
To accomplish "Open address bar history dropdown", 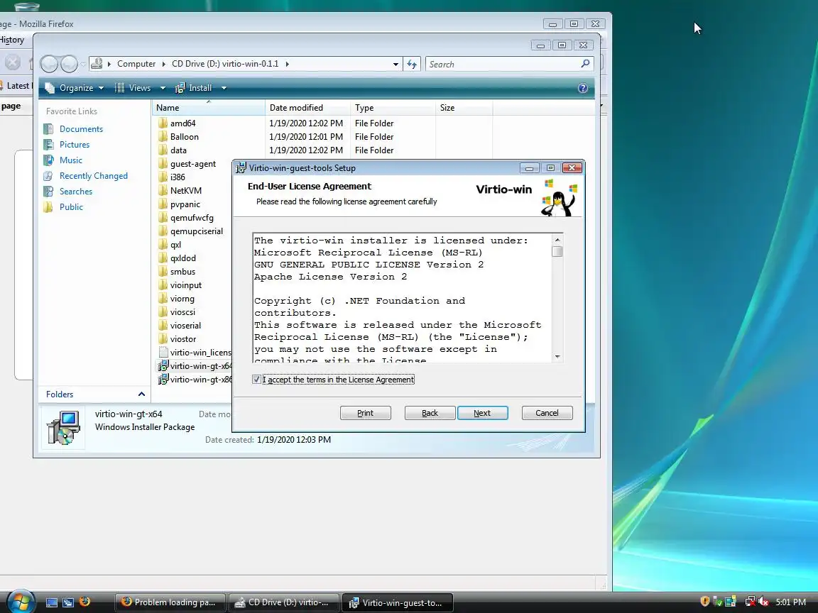I will 396,64.
